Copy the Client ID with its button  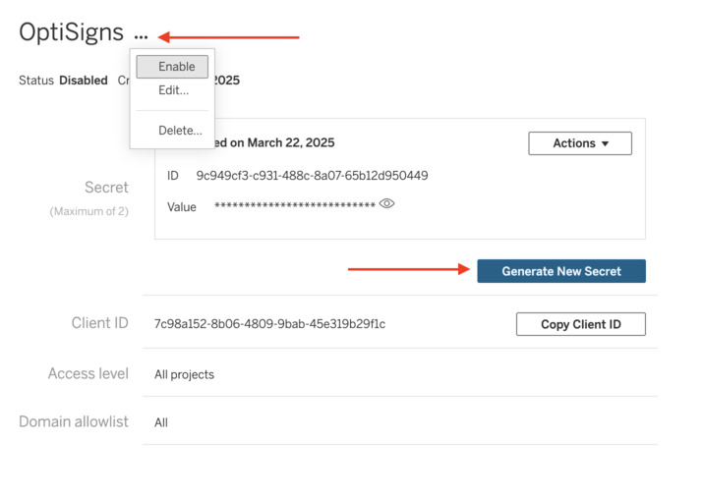(x=581, y=324)
